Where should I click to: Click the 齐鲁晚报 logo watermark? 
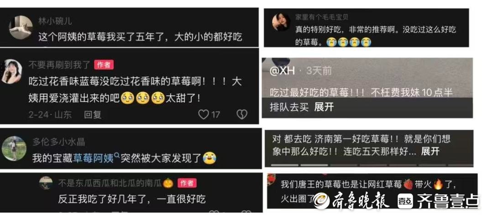tap(352, 200)
